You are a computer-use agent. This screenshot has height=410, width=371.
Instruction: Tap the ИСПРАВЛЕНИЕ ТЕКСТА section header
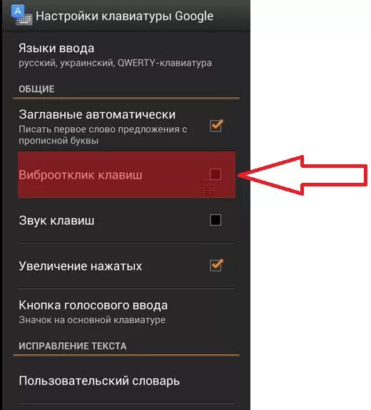click(73, 346)
